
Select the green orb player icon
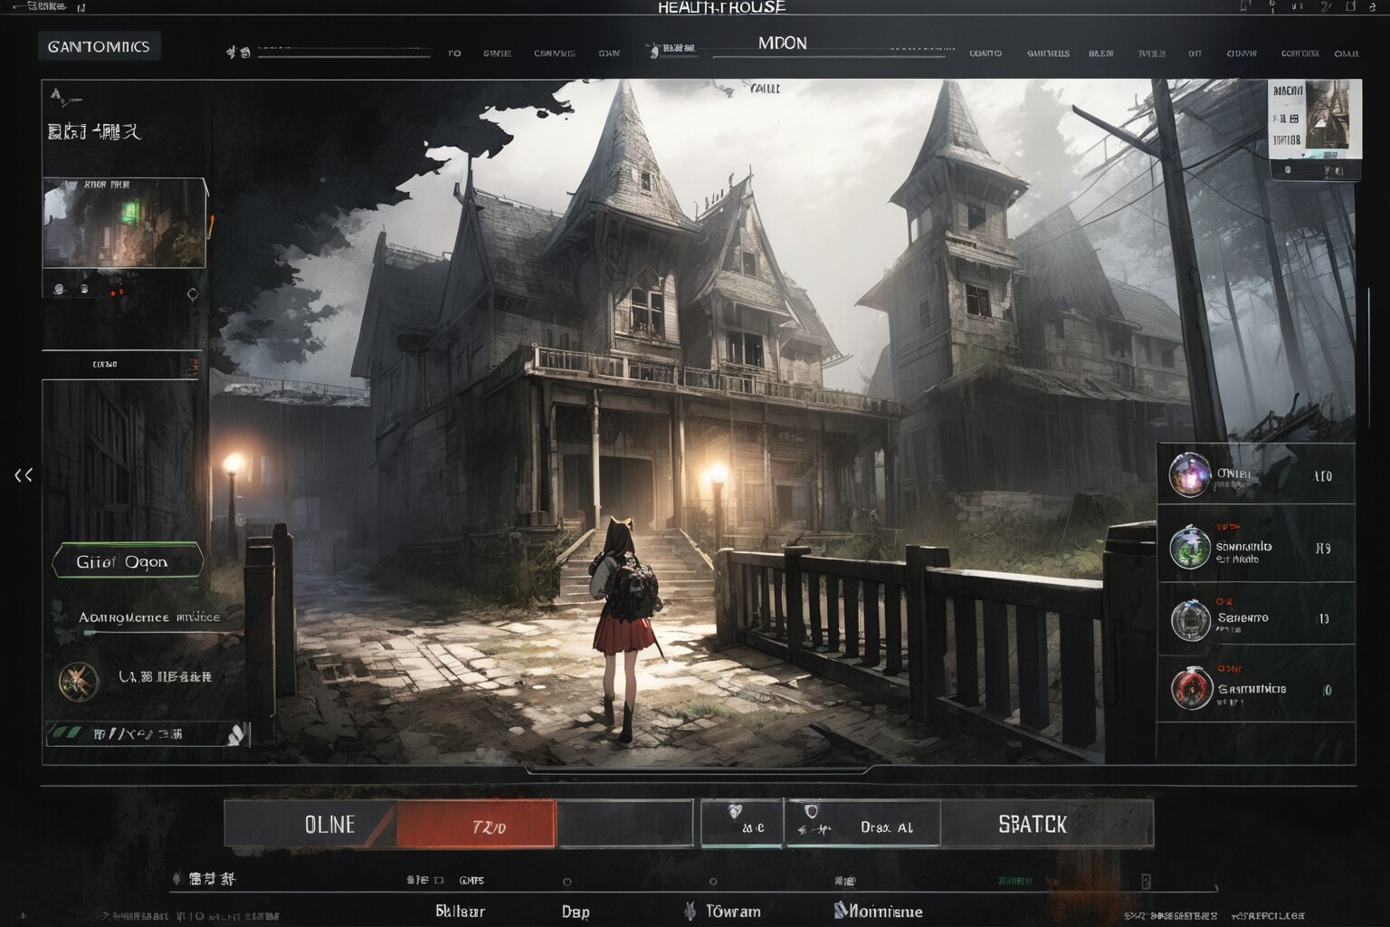[x=1189, y=548]
